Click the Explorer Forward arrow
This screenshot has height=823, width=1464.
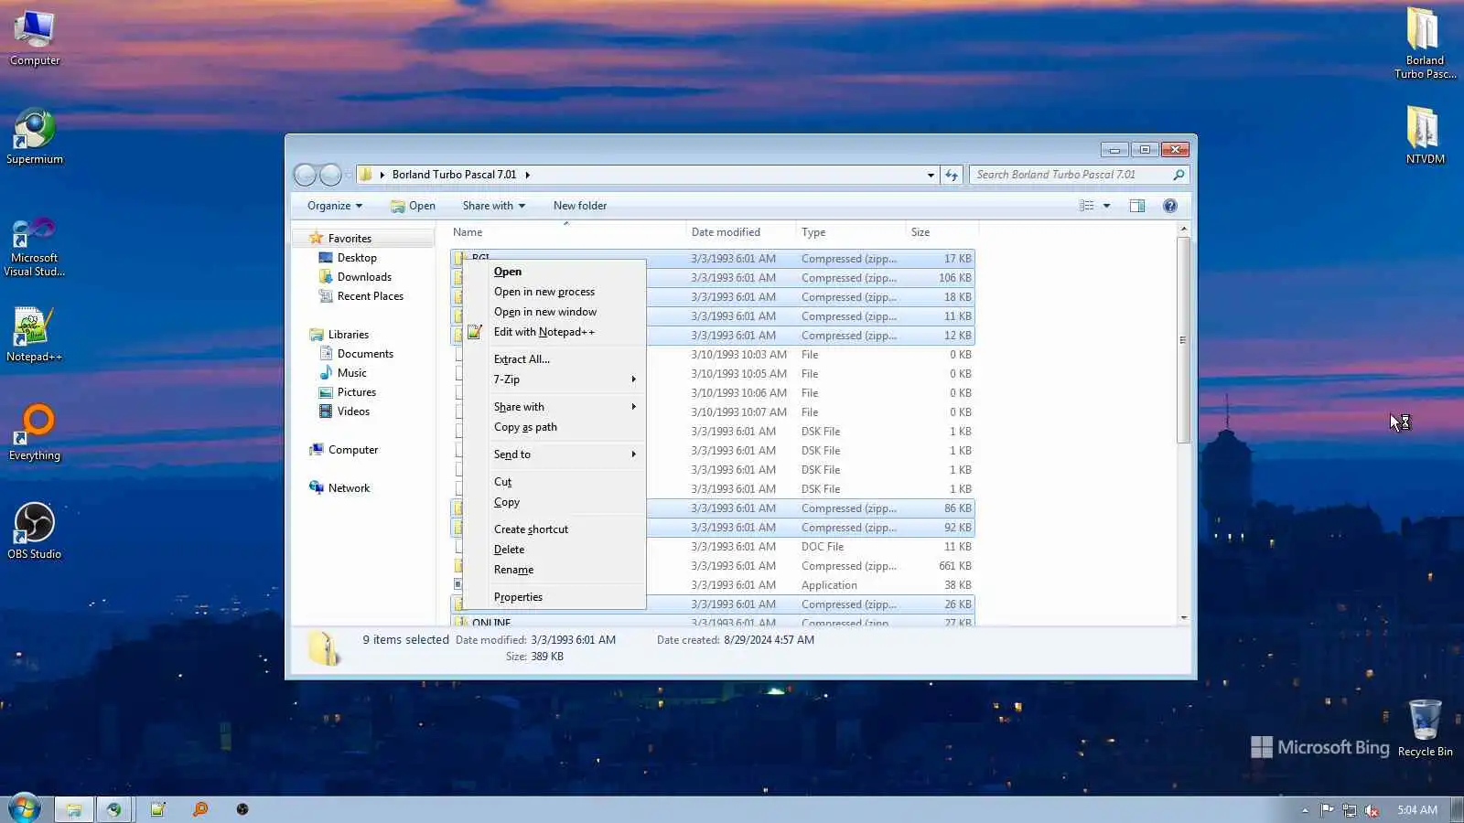click(x=330, y=175)
